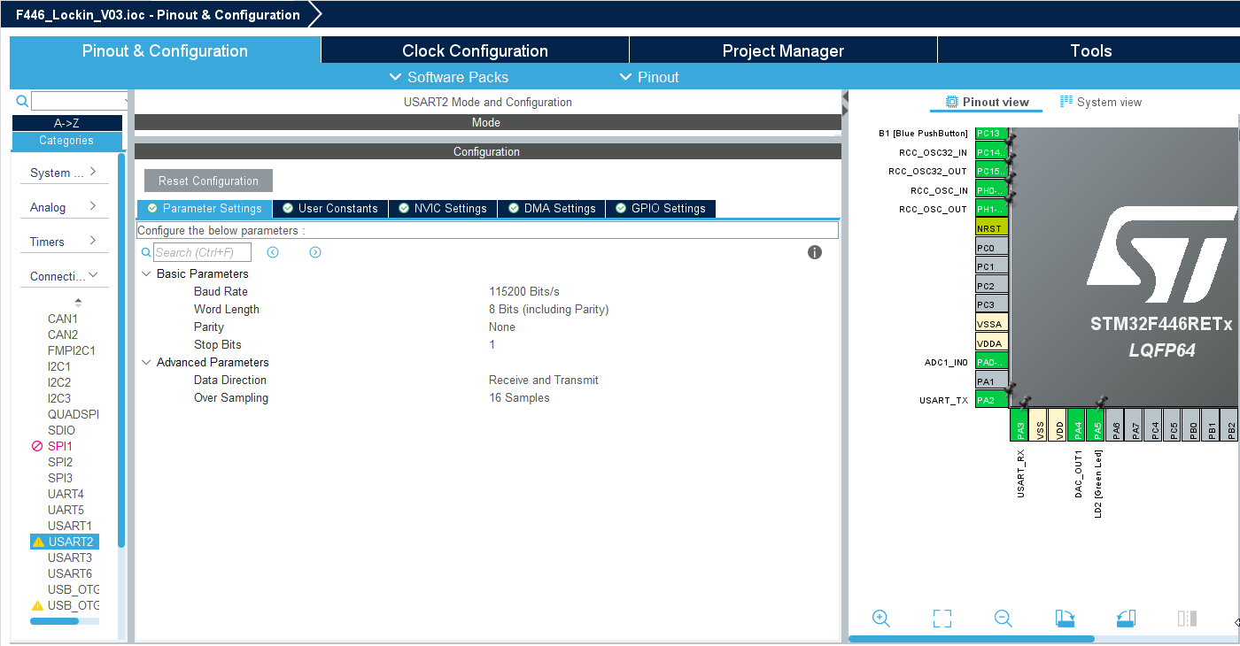This screenshot has width=1240, height=646.
Task: Collapse the Advanced Parameters group
Action: (146, 362)
